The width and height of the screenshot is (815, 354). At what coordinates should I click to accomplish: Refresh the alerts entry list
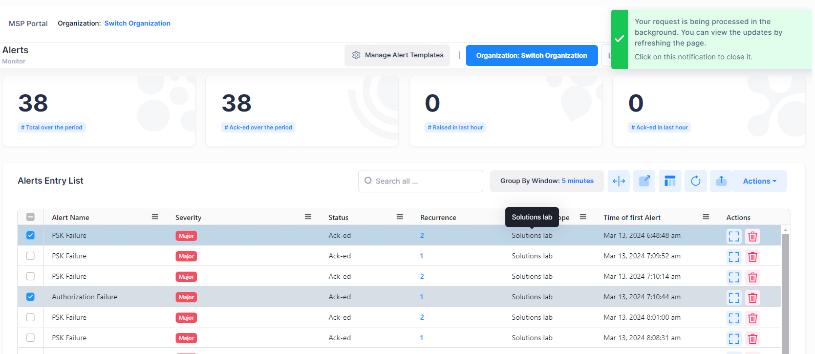695,181
